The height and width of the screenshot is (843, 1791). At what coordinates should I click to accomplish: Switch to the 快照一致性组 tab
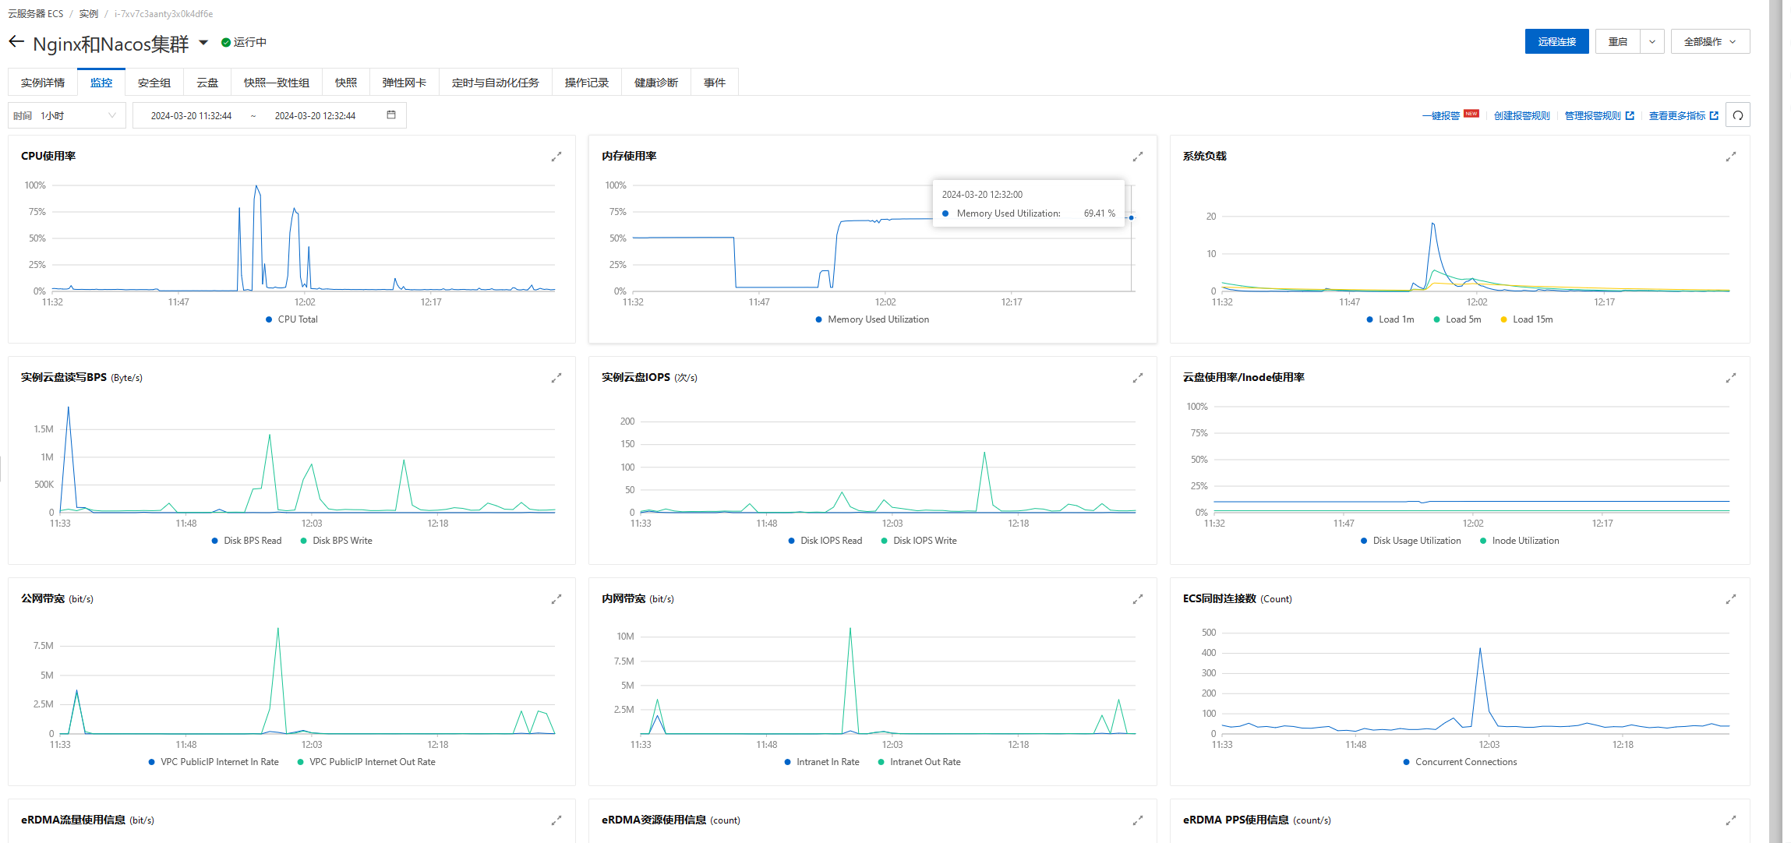277,83
